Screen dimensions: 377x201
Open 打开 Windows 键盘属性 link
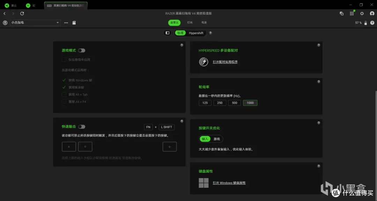pyautogui.click(x=229, y=183)
